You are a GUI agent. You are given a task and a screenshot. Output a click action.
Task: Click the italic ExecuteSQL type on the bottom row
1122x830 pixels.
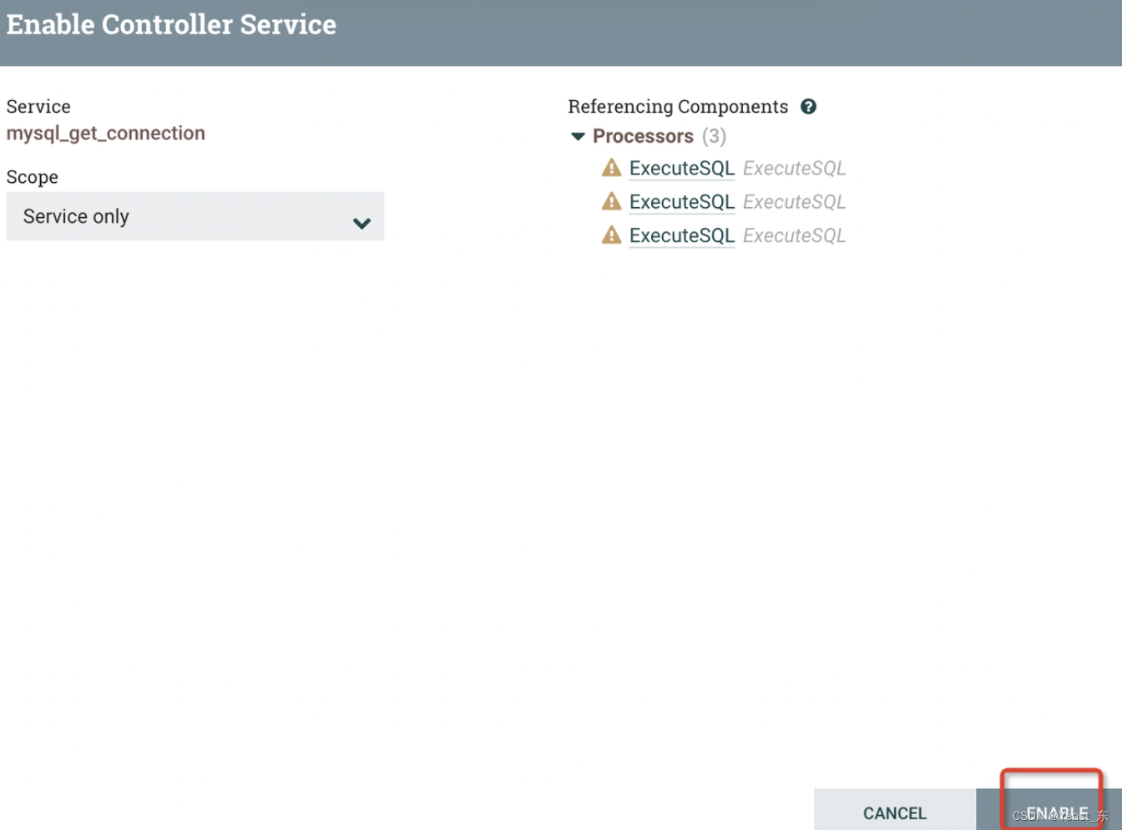tap(794, 236)
